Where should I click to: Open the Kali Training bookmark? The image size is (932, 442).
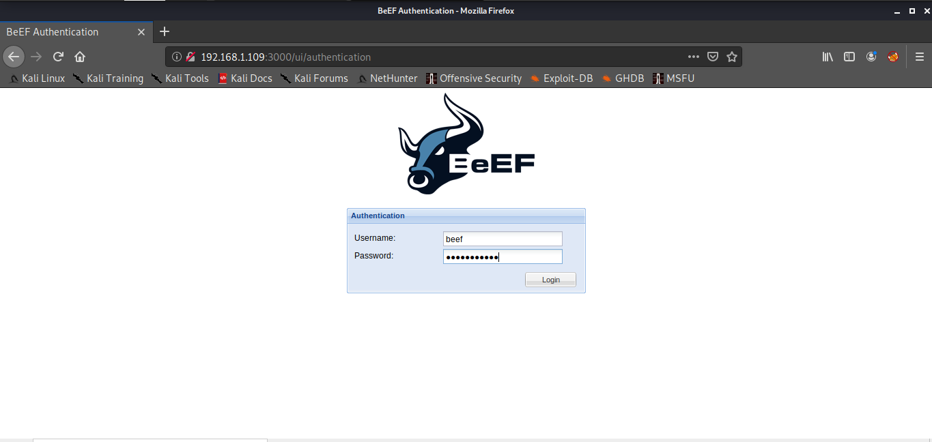pyautogui.click(x=109, y=78)
